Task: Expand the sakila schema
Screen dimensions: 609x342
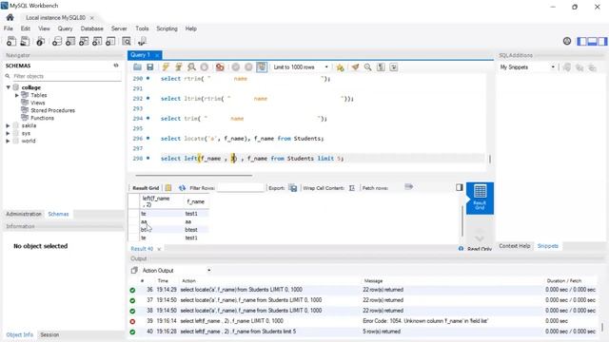Action: [8, 125]
